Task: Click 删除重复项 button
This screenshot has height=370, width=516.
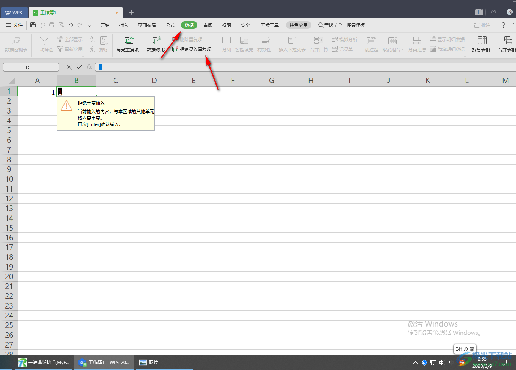Action: [187, 39]
